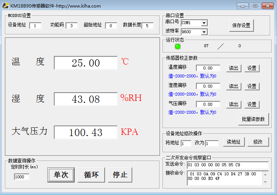
Task: Maximize the KM18B90 window
Action: [x=255, y=6]
